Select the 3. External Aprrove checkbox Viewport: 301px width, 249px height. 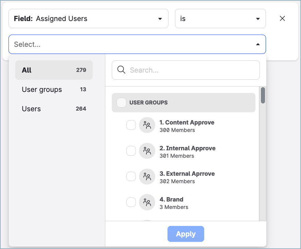point(131,177)
